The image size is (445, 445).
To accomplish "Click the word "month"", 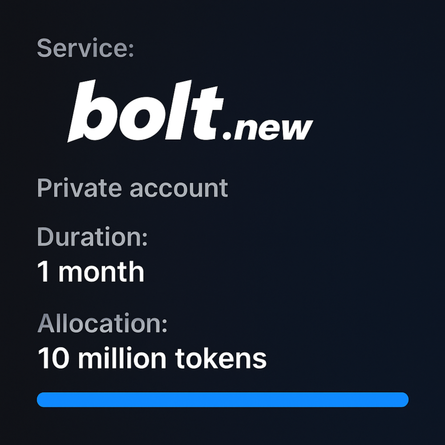I will tap(101, 271).
